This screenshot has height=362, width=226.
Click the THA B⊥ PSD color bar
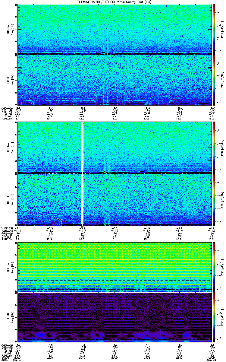[x=214, y=29]
